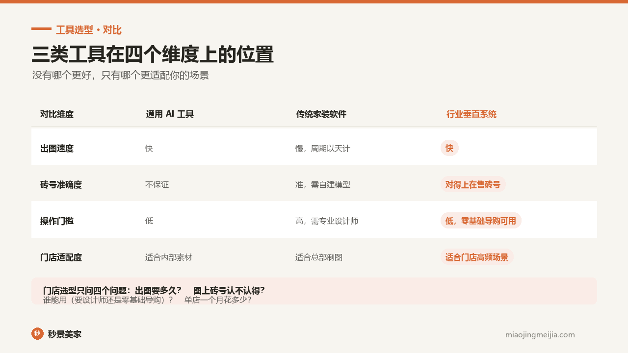Select the 砖号准确度 row label

pyautogui.click(x=61, y=185)
